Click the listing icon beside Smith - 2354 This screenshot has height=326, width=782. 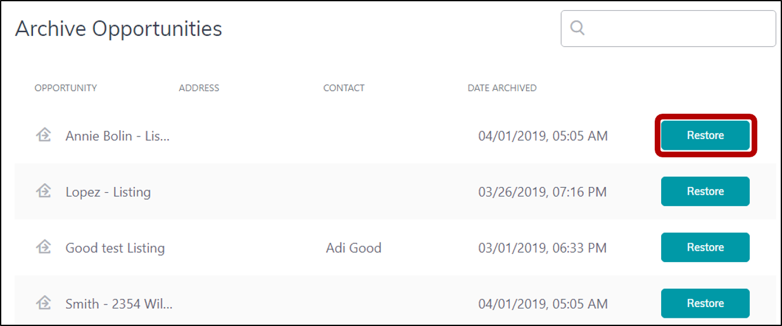(44, 304)
